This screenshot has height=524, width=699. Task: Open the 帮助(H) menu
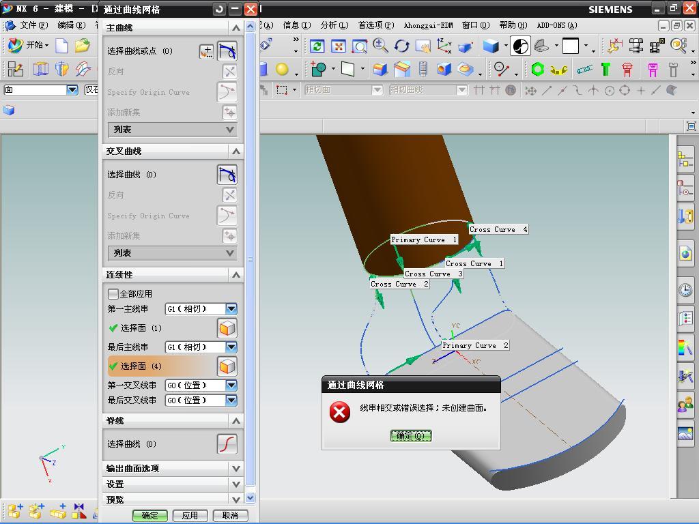(513, 25)
